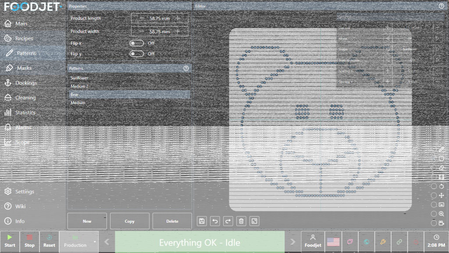Enable radio button beside move tool
The height and width of the screenshot is (253, 449).
[x=434, y=195]
